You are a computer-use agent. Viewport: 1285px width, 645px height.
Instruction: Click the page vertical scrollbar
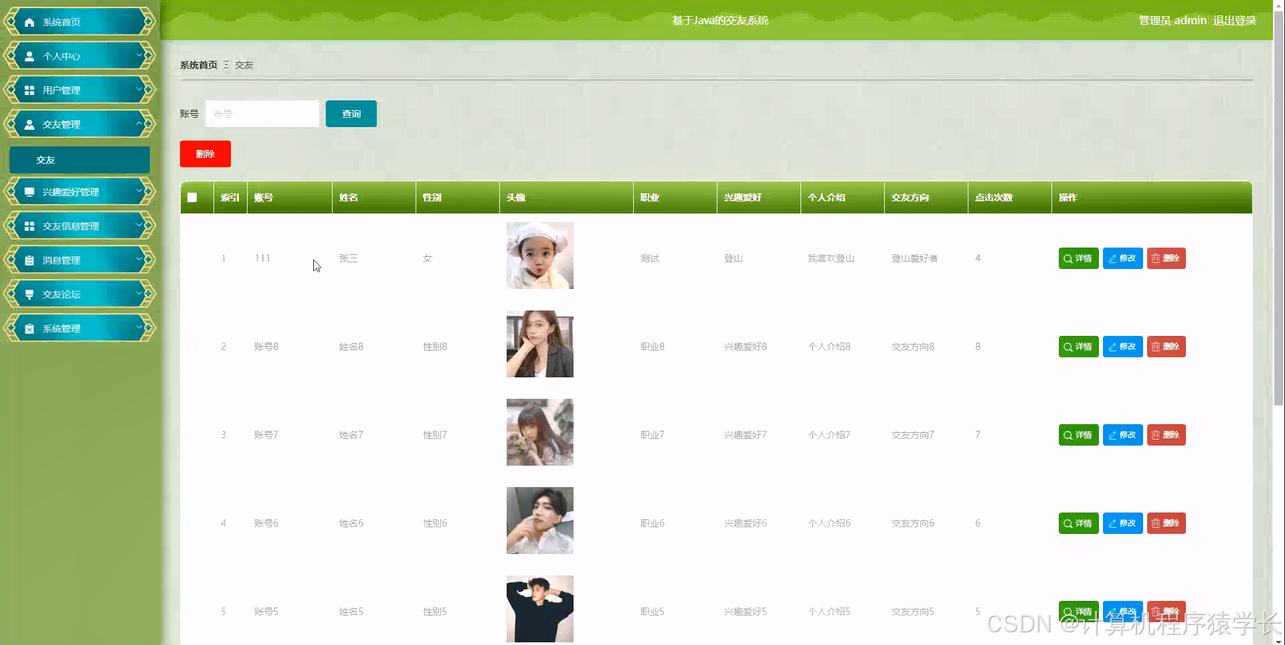point(1279,207)
